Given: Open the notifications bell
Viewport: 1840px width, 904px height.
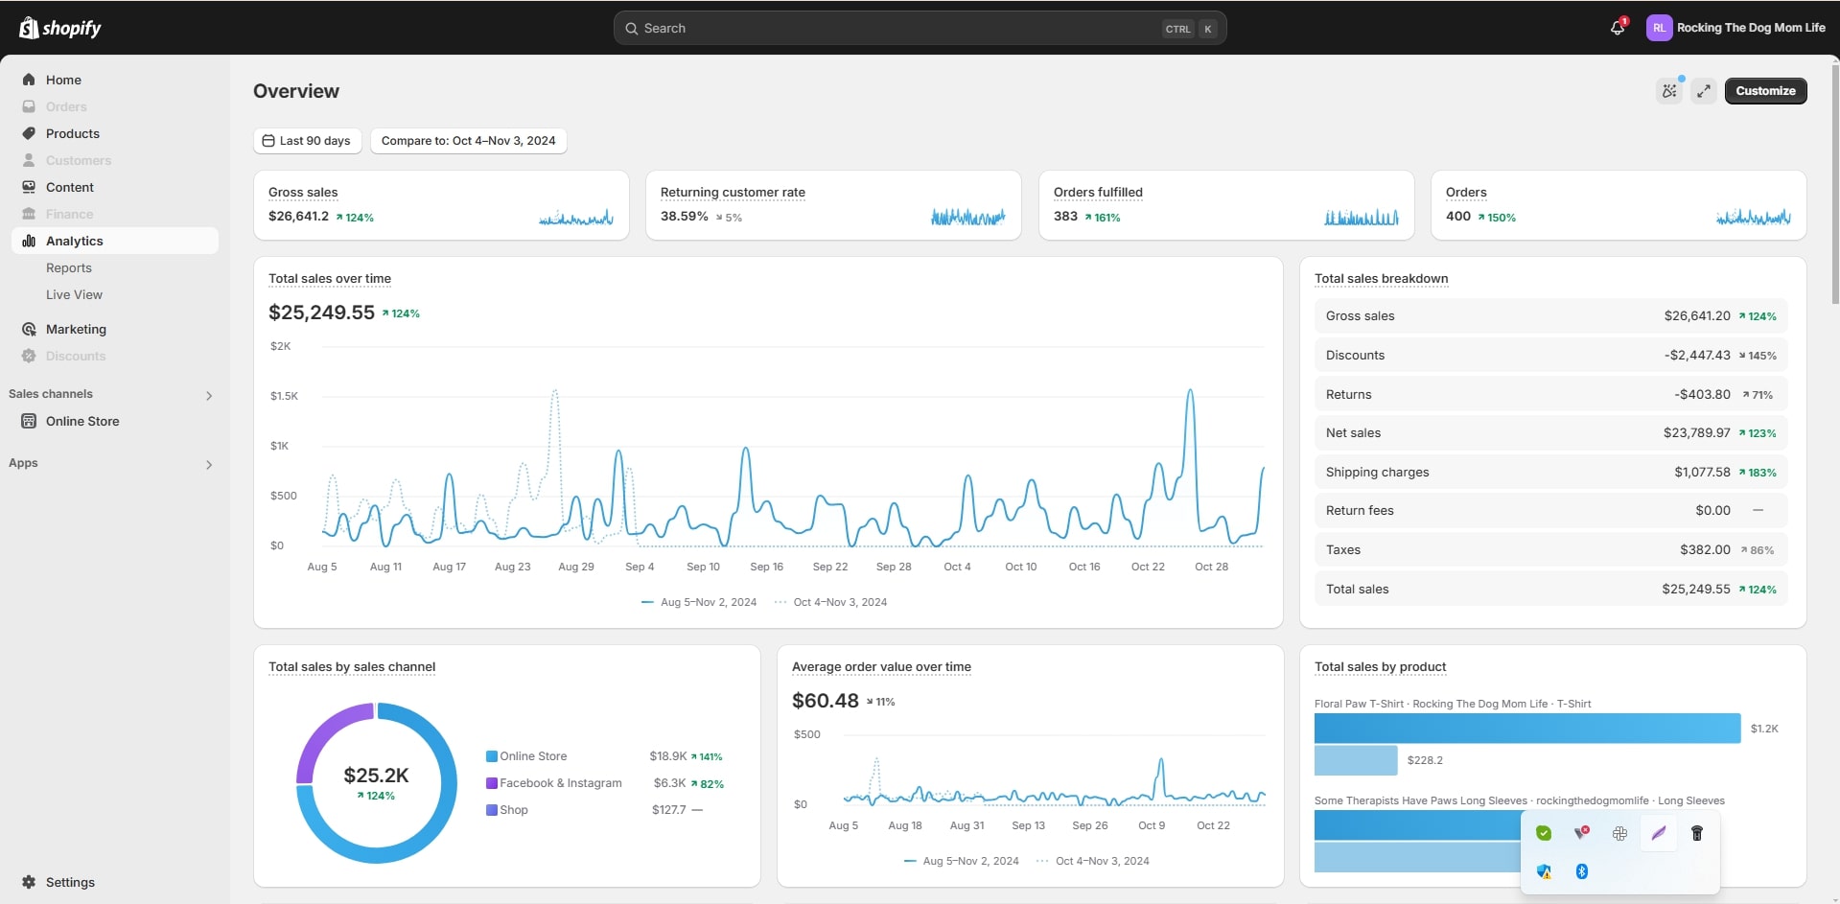Looking at the screenshot, I should coord(1618,28).
